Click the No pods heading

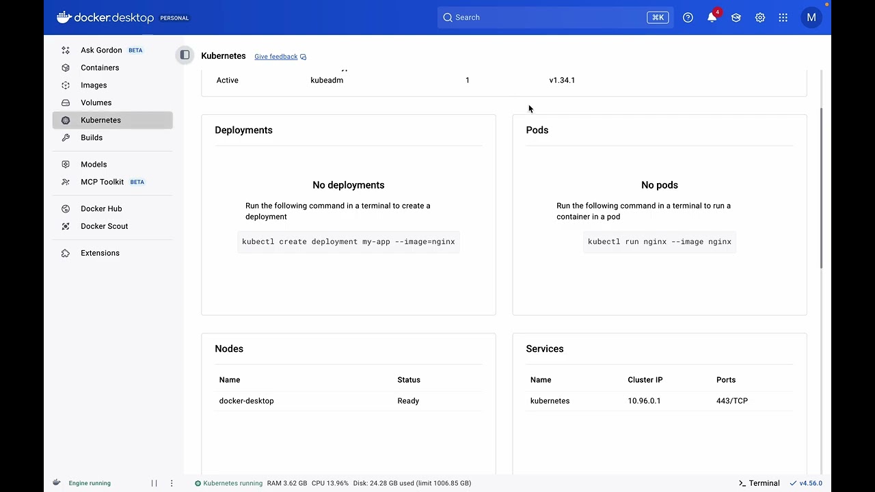[660, 185]
